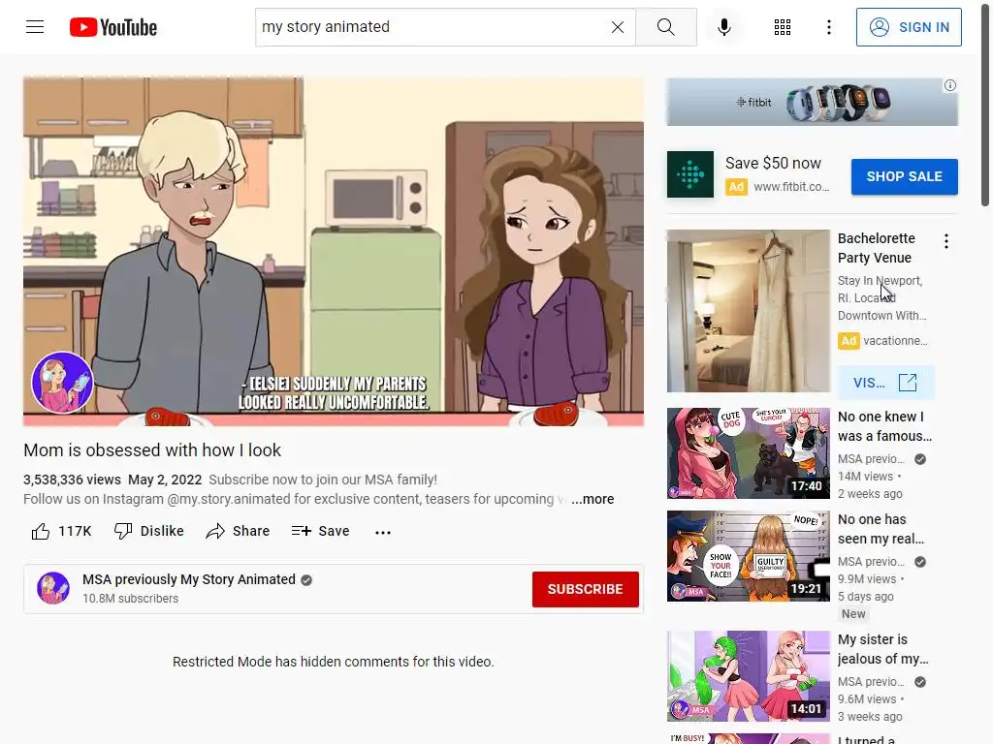Start voice search with microphone
The height and width of the screenshot is (744, 993).
[724, 27]
